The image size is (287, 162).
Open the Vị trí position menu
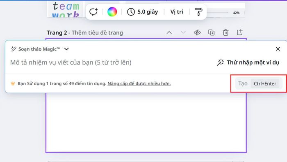click(x=177, y=12)
